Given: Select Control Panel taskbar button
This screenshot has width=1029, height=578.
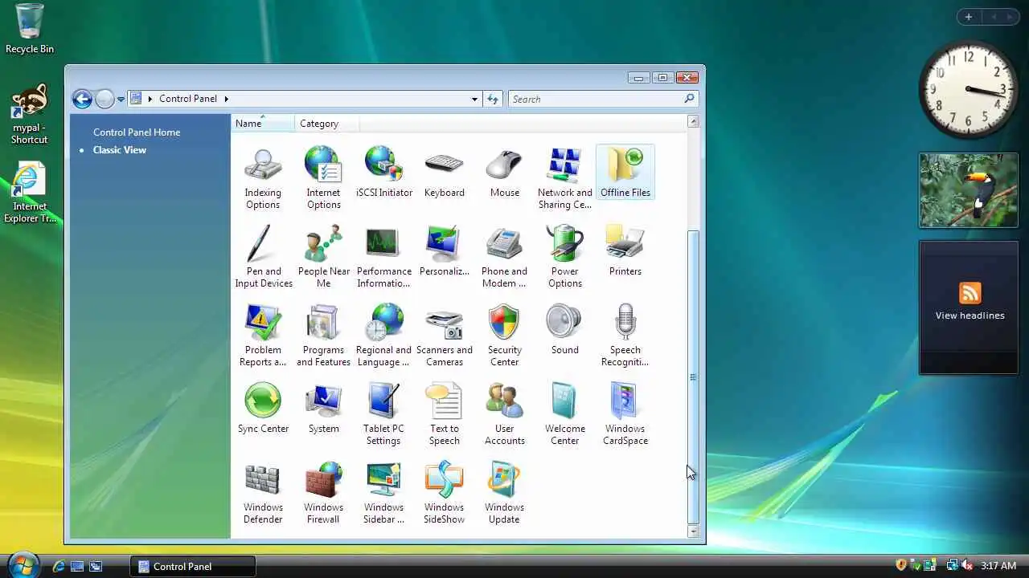Looking at the screenshot, I should tap(193, 566).
